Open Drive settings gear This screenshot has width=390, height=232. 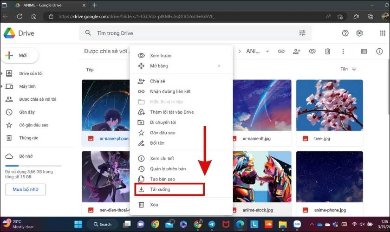[x=359, y=33]
